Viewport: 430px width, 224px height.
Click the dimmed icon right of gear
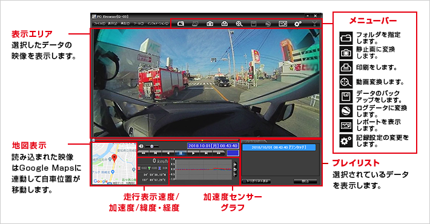pyautogui.click(x=314, y=24)
